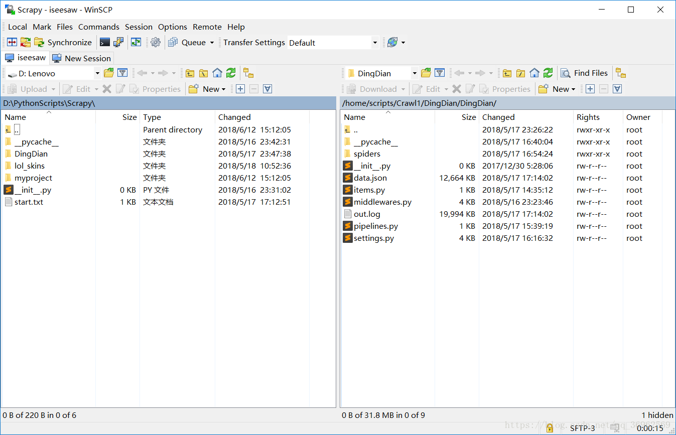Image resolution: width=676 pixels, height=435 pixels.
Task: Switch to the iseesaw session tab
Action: [25, 58]
